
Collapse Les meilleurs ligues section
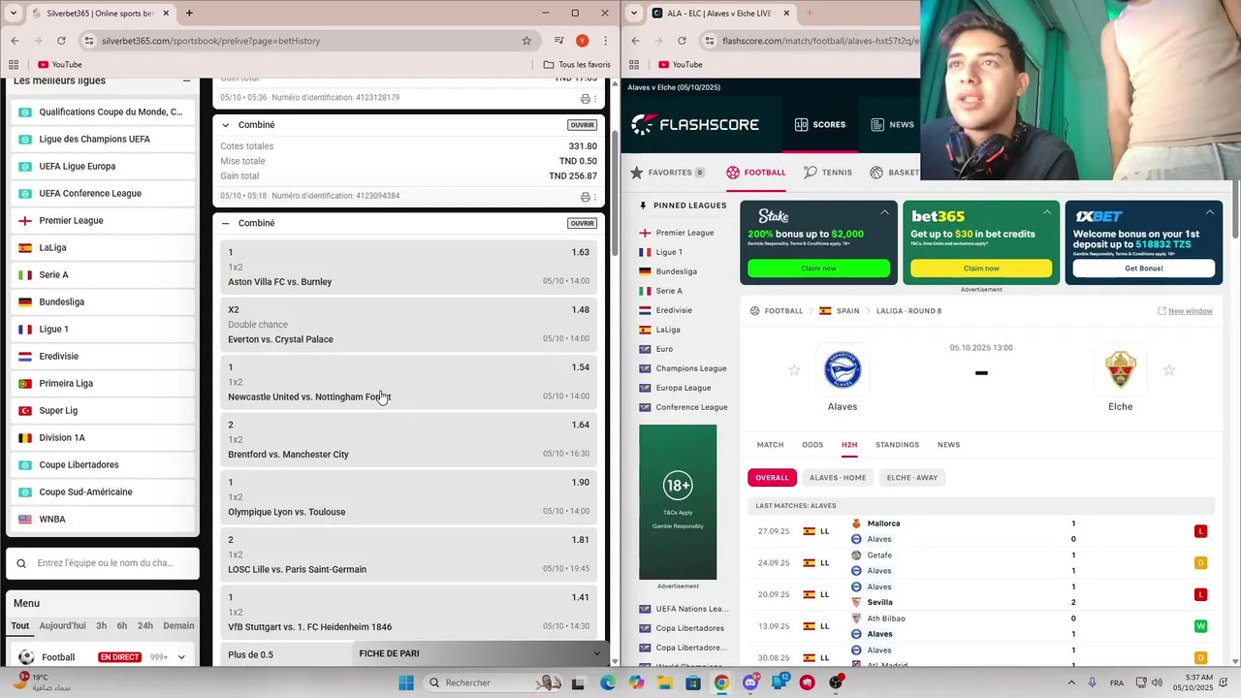(x=186, y=80)
